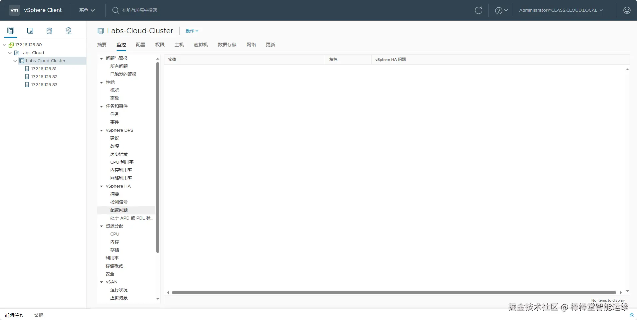Open the 操作 actions dropdown
Screen dimensions: 637x320
192,31
